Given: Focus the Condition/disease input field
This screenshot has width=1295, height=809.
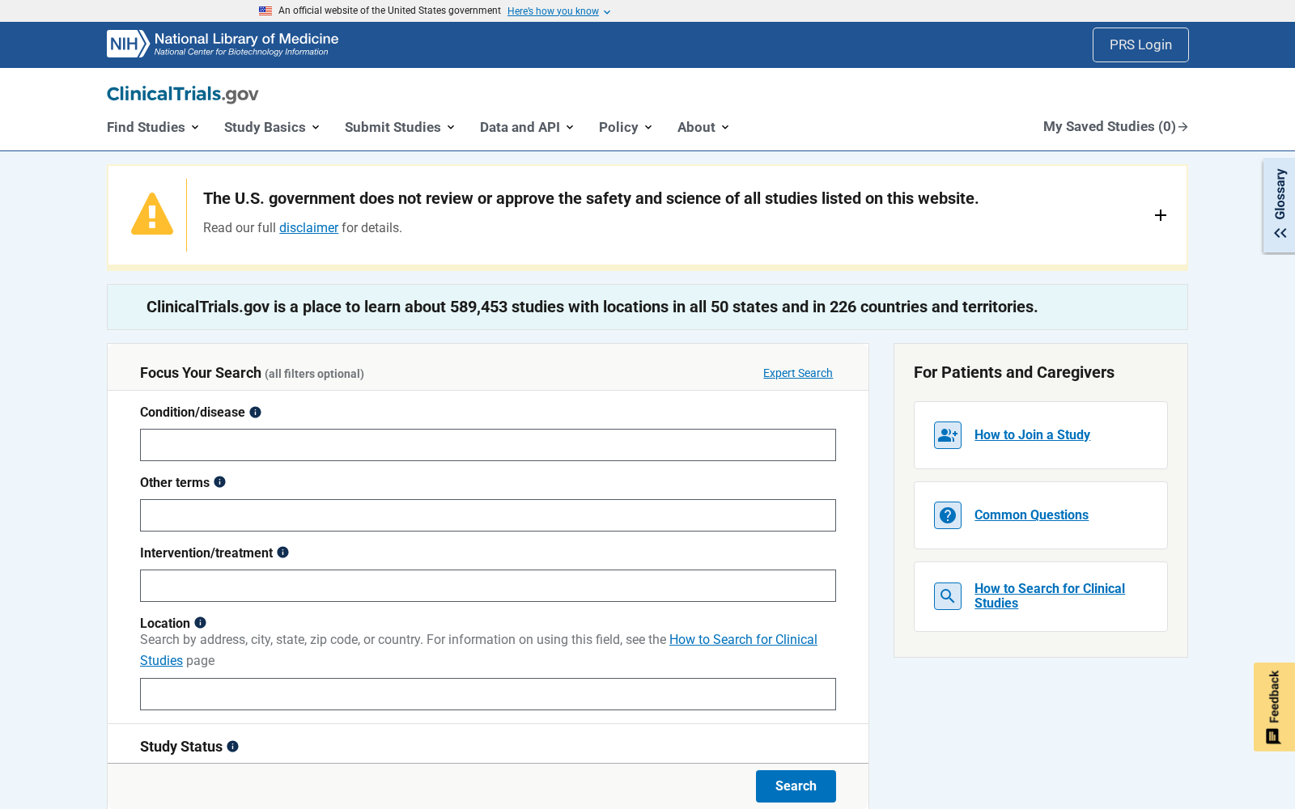Looking at the screenshot, I should [488, 445].
